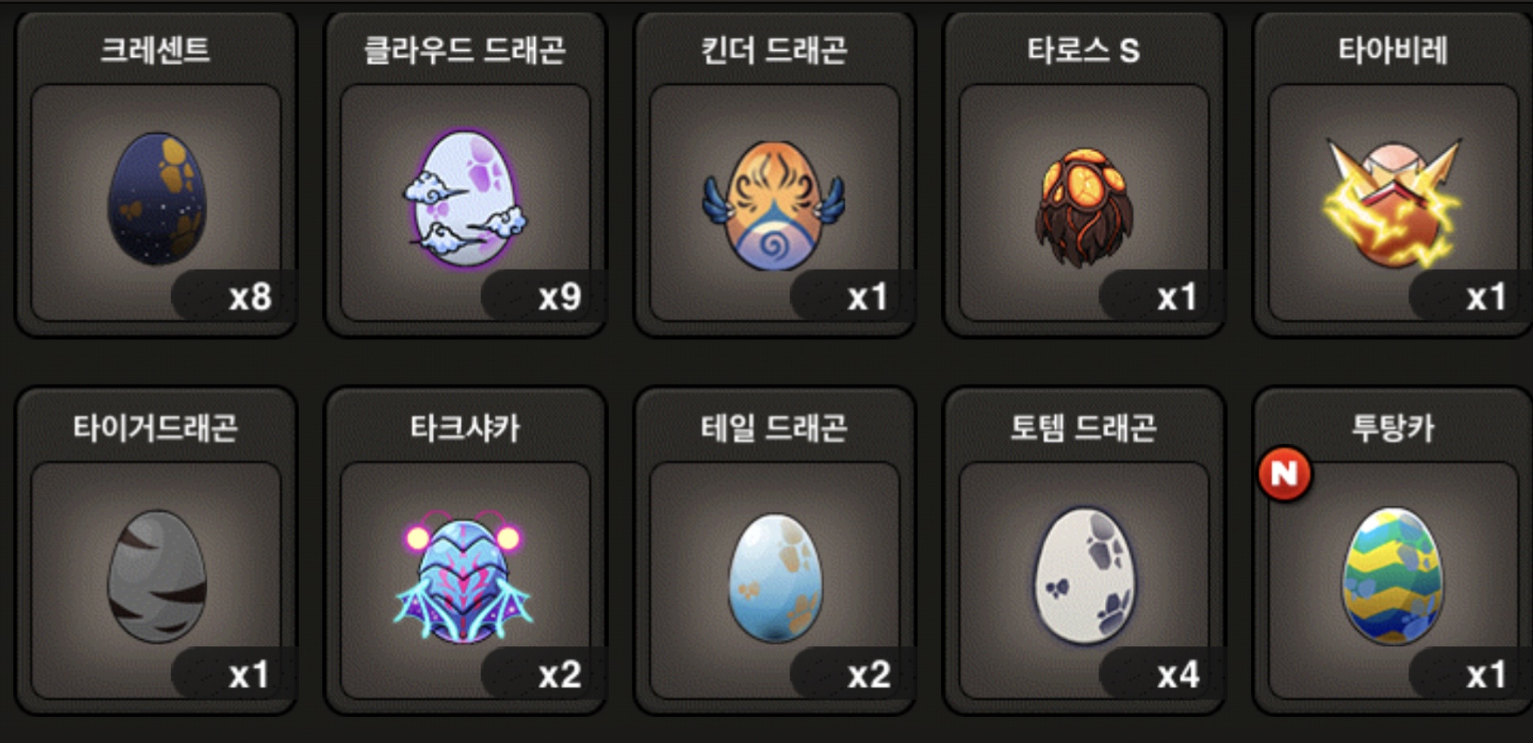The width and height of the screenshot is (1533, 743).
Task: Select the 타크샤카 glowing blue egg
Action: (x=464, y=576)
